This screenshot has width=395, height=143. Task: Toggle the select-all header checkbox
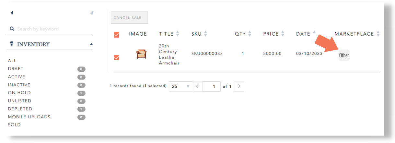tap(117, 35)
